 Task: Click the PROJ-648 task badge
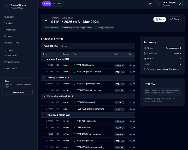120,141
